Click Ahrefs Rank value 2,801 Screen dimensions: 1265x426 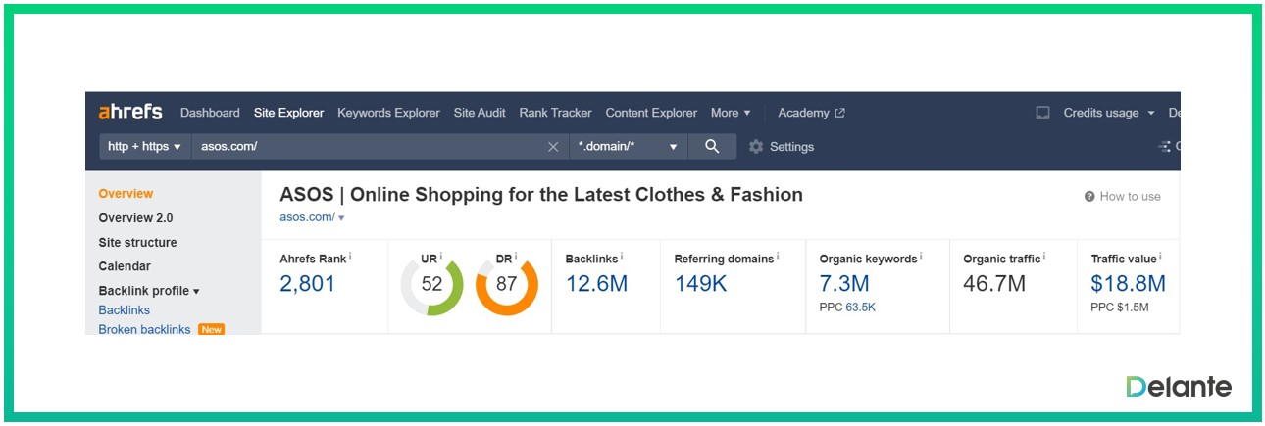click(x=308, y=284)
